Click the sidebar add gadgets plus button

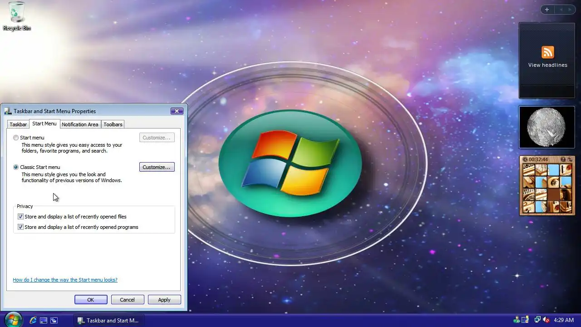coord(547,10)
